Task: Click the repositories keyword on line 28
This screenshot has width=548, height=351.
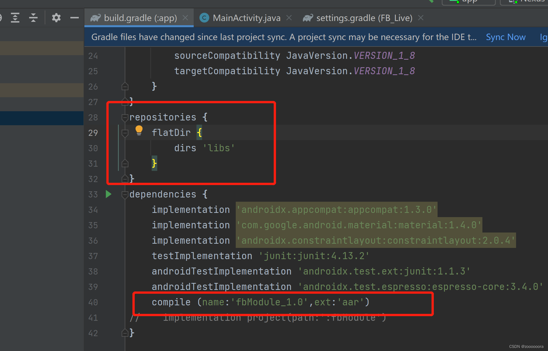Action: (x=163, y=117)
